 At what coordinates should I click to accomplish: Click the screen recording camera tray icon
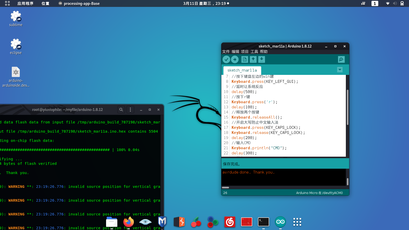363,3
